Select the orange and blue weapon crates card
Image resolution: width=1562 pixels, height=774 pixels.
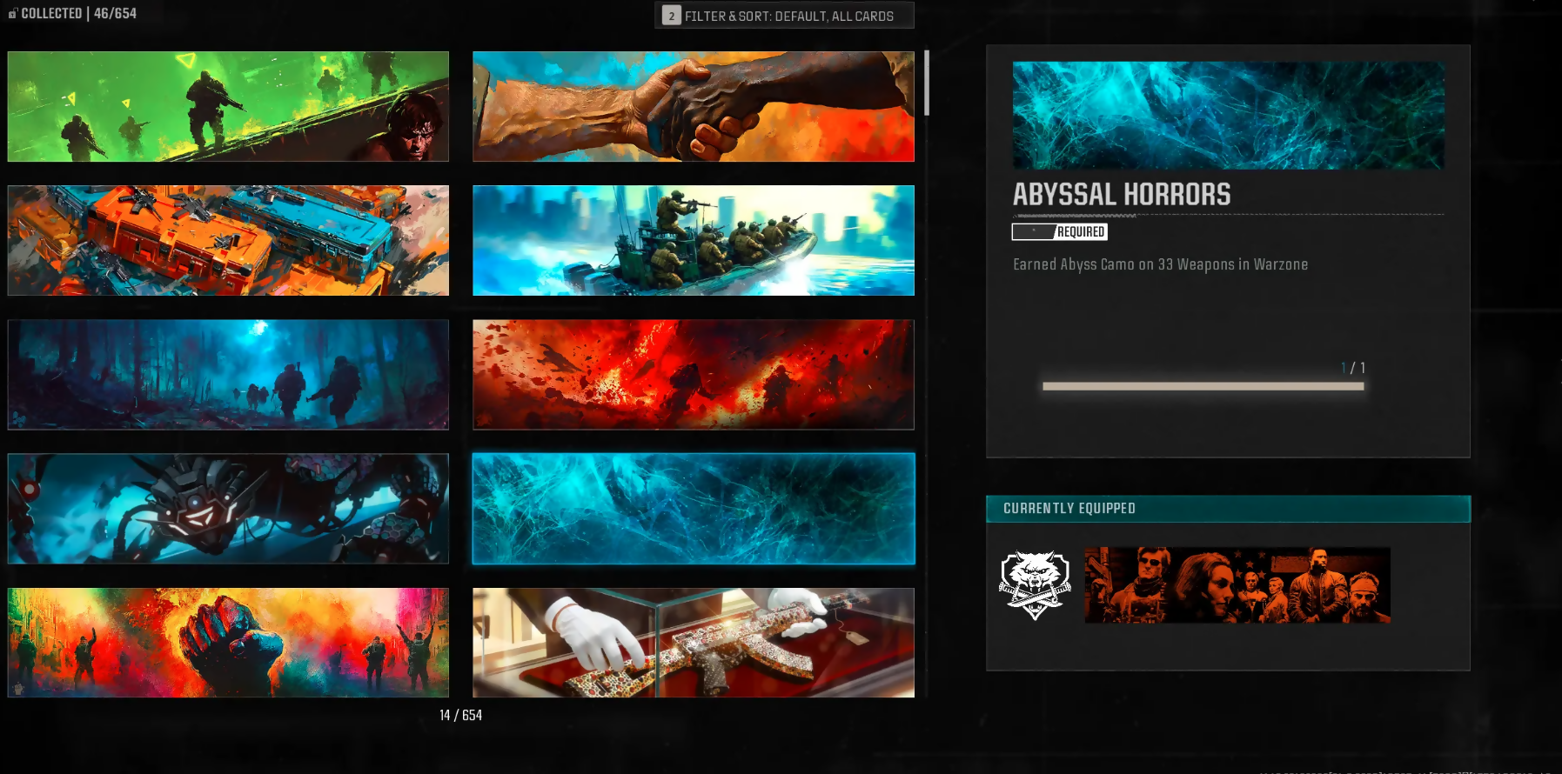tap(228, 240)
